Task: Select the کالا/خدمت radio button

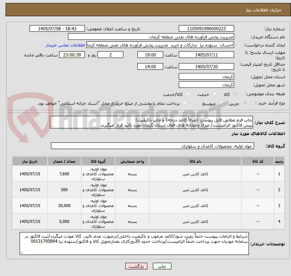Action: (x=188, y=94)
